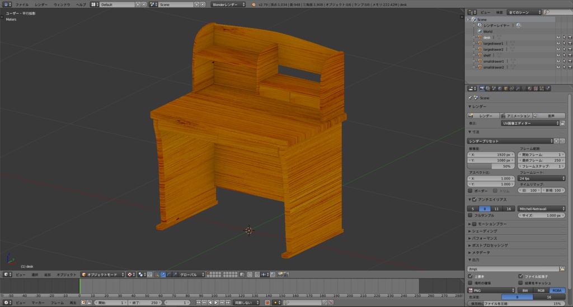Click the pin icon beside Scene breadcrumb
Screen dimensions: 573x307
click(470, 97)
